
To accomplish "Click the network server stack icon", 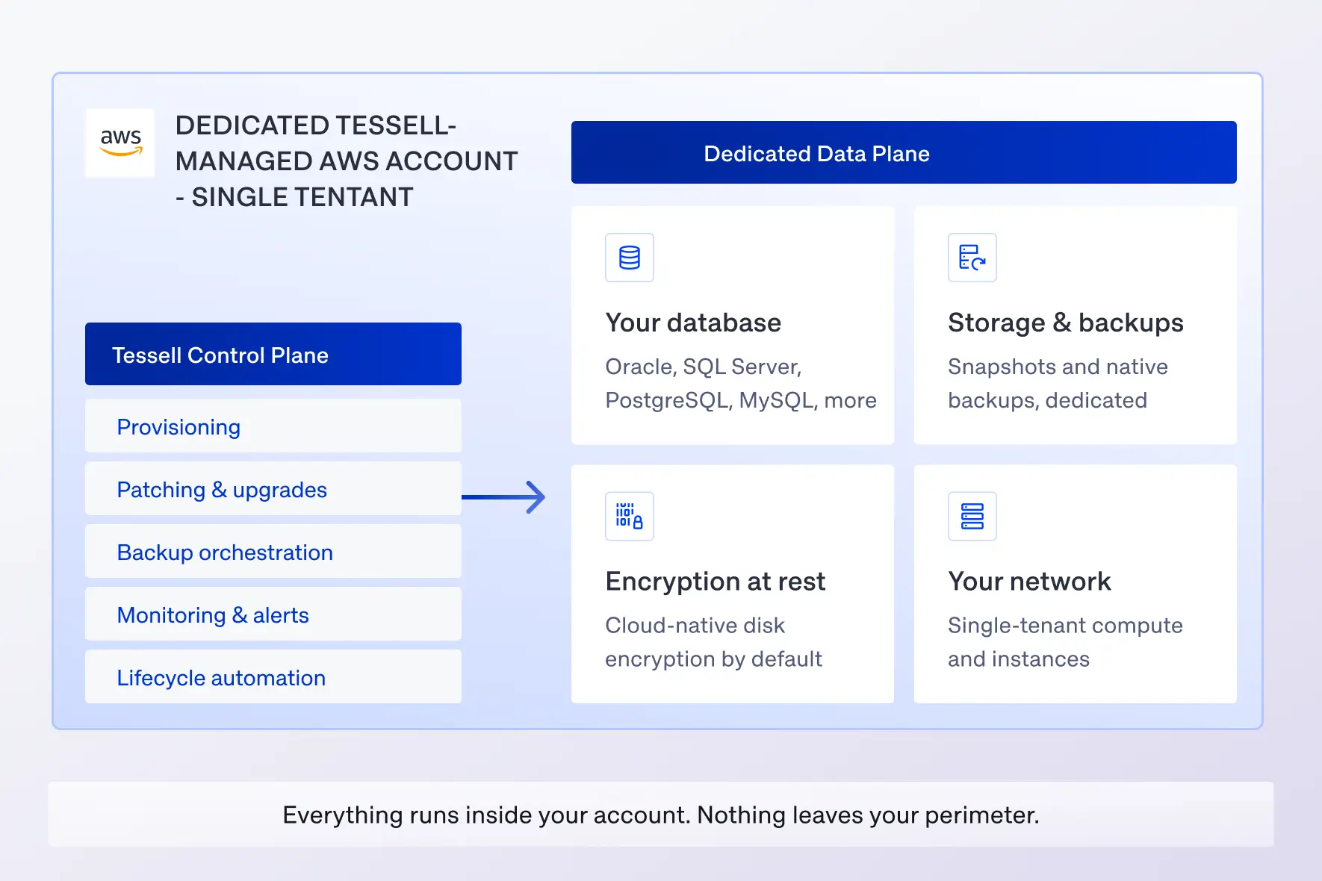I will 972,516.
